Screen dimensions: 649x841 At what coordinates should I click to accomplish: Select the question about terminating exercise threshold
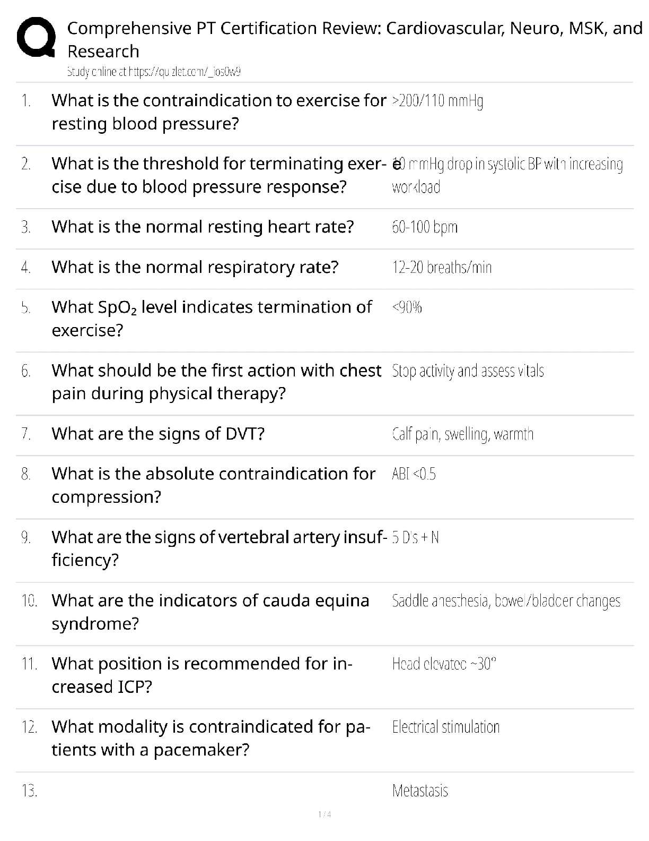pyautogui.click(x=218, y=175)
